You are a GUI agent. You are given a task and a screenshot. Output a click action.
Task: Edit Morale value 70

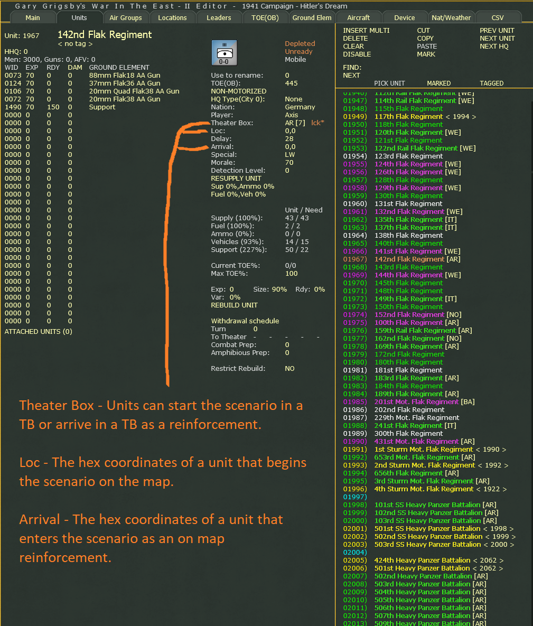click(289, 163)
